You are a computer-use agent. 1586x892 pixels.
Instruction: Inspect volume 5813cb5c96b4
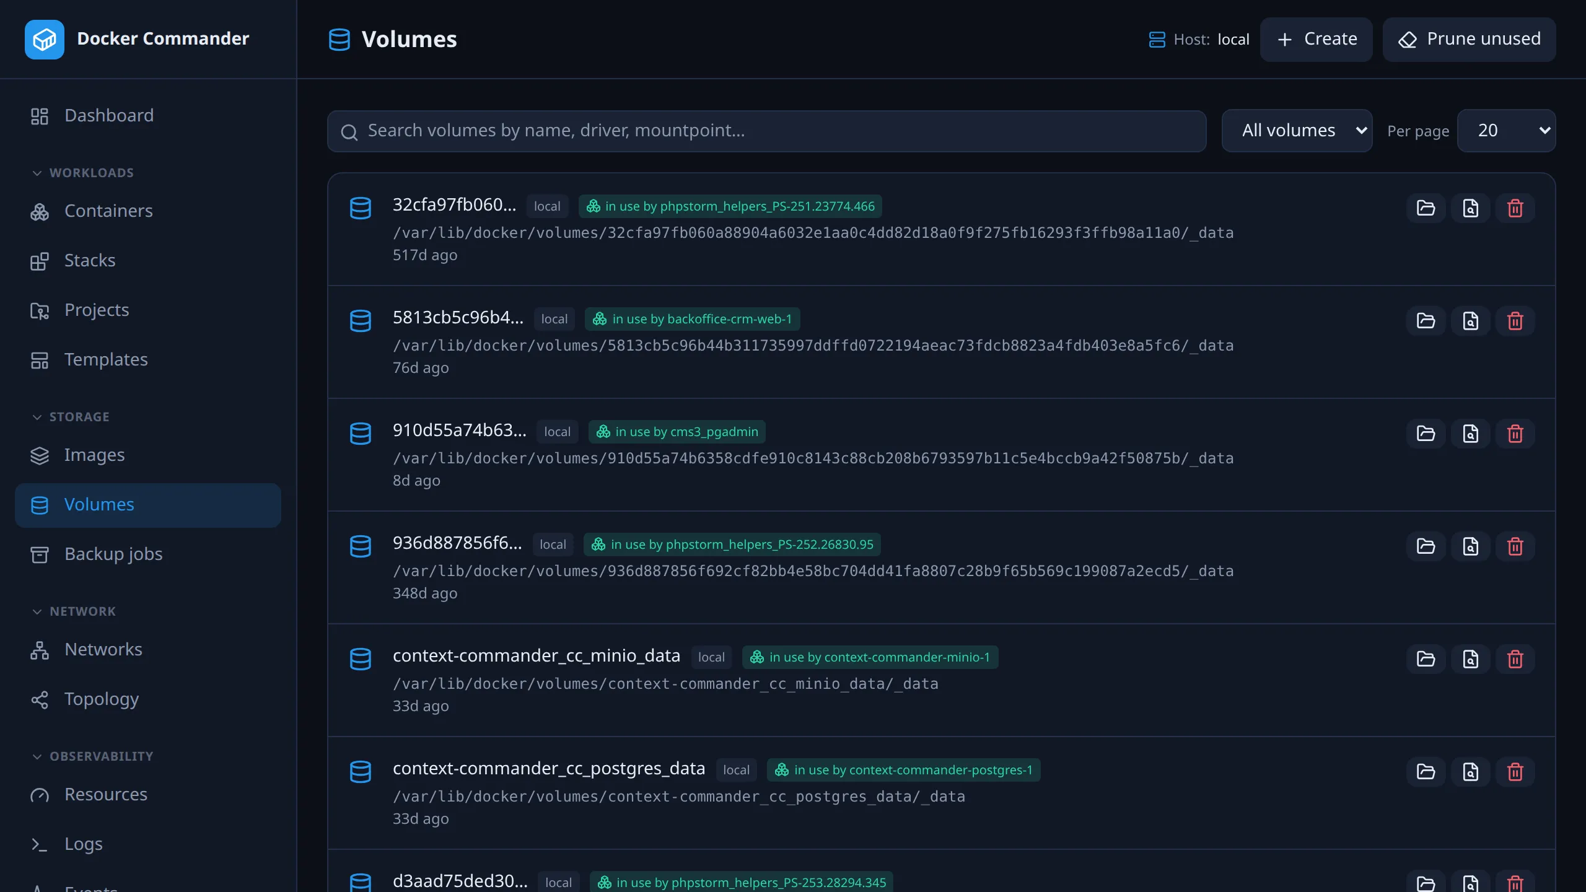1470,321
